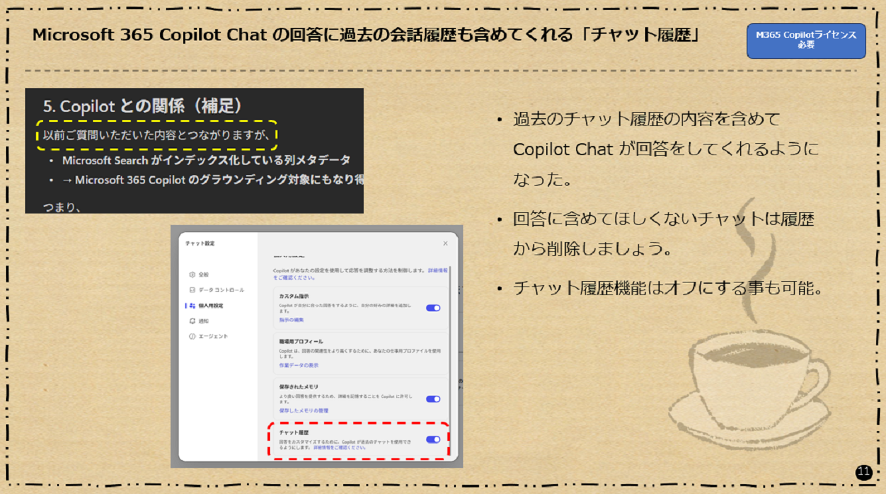Turn off the カスタム指示 toggle

pos(433,308)
